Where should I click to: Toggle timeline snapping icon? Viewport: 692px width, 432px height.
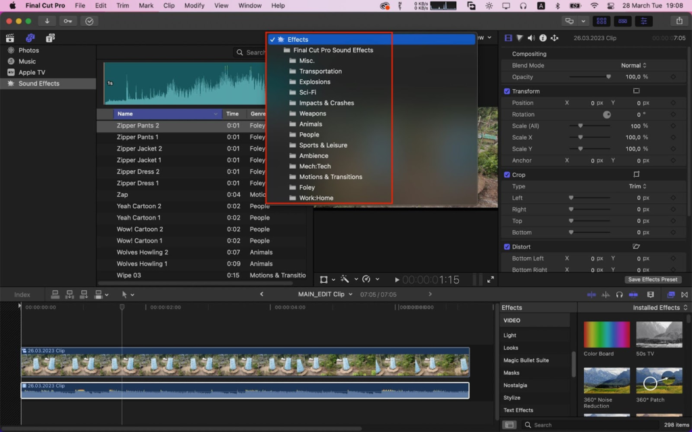(x=633, y=294)
